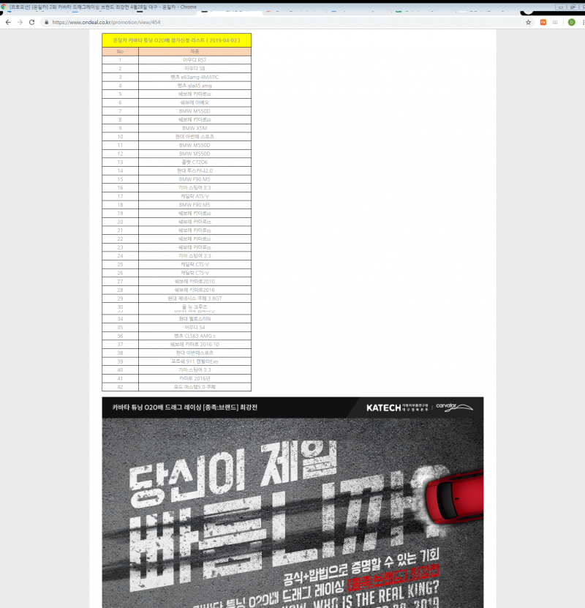Click the Porsche 911 entry in row 39
The width and height of the screenshot is (585, 608).
195,361
